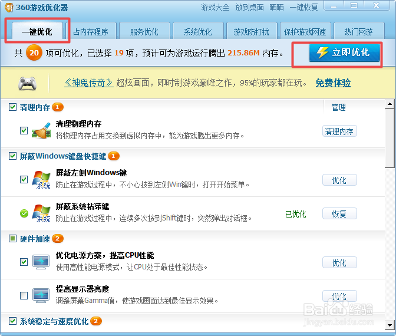Click 一键恢复 in the title bar

304,7
